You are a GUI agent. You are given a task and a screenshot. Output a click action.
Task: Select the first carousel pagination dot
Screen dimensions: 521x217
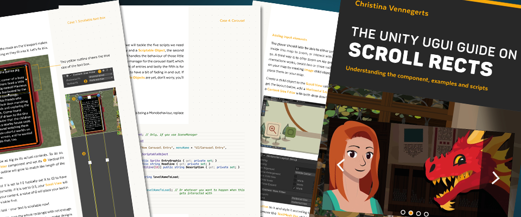click(x=403, y=212)
